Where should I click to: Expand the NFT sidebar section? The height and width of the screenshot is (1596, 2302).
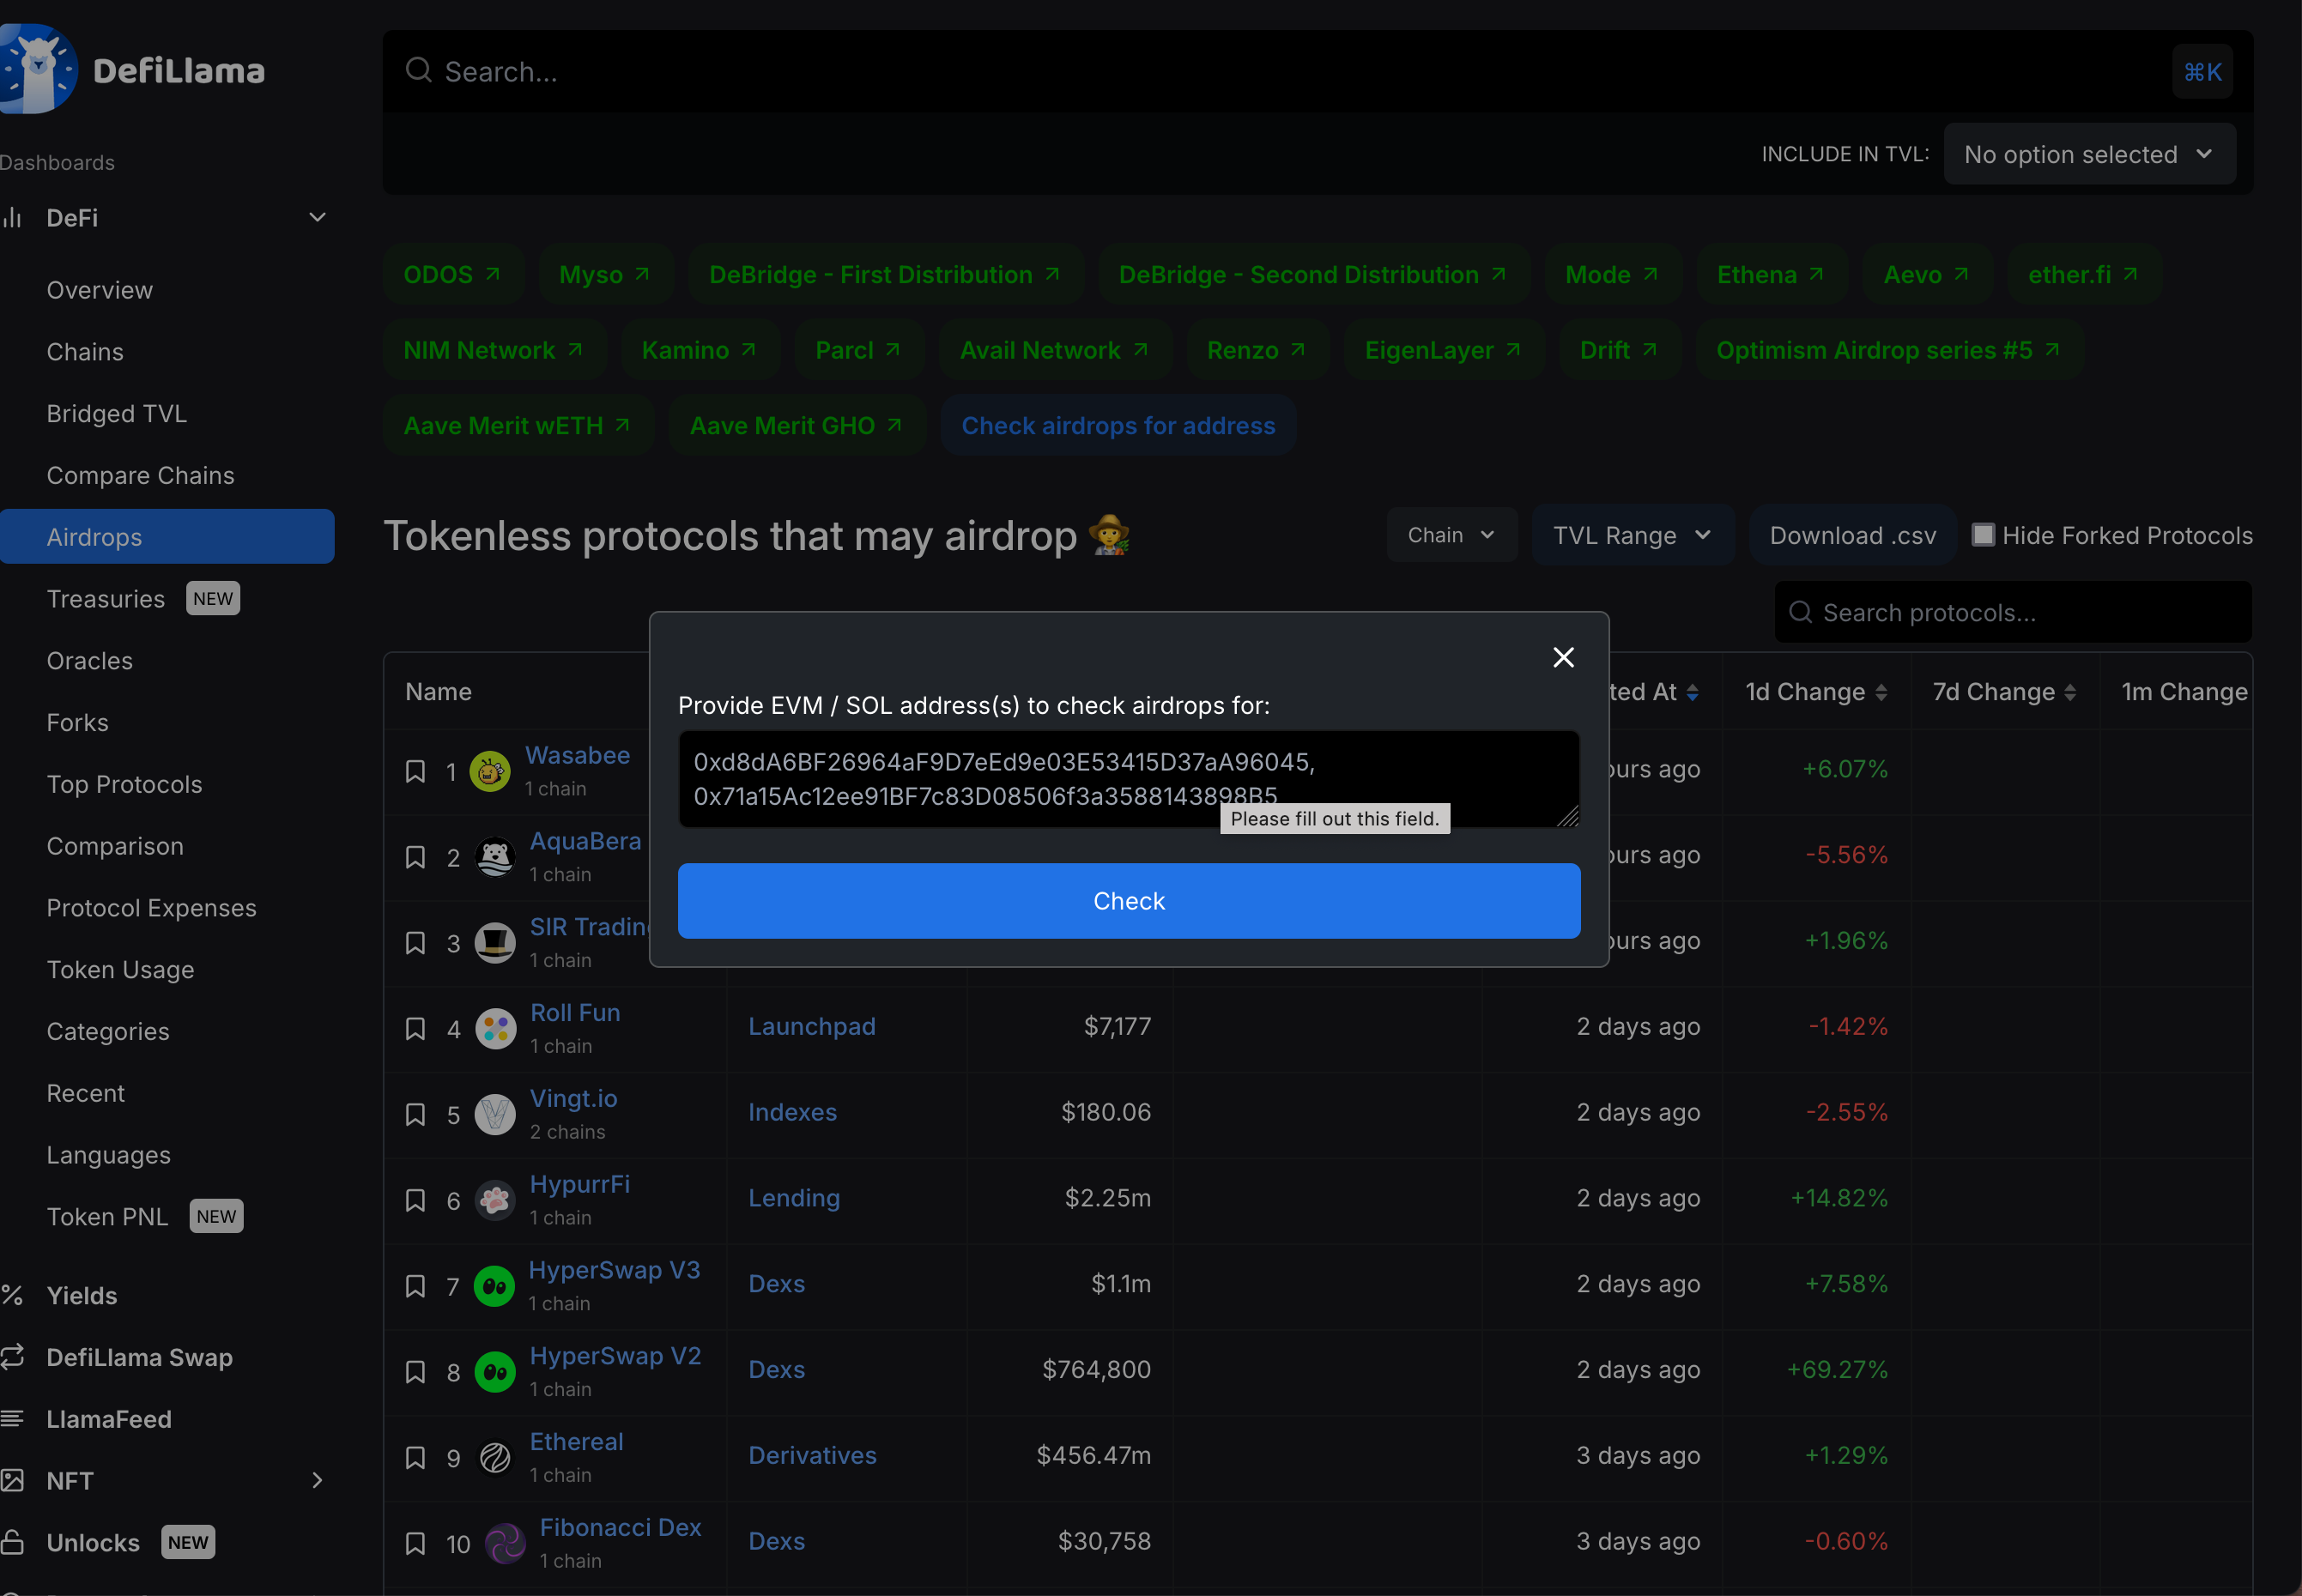pos(317,1480)
